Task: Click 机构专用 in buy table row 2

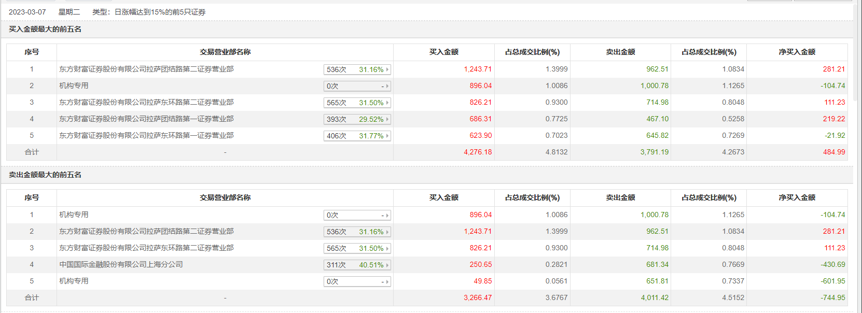Action: coord(74,86)
